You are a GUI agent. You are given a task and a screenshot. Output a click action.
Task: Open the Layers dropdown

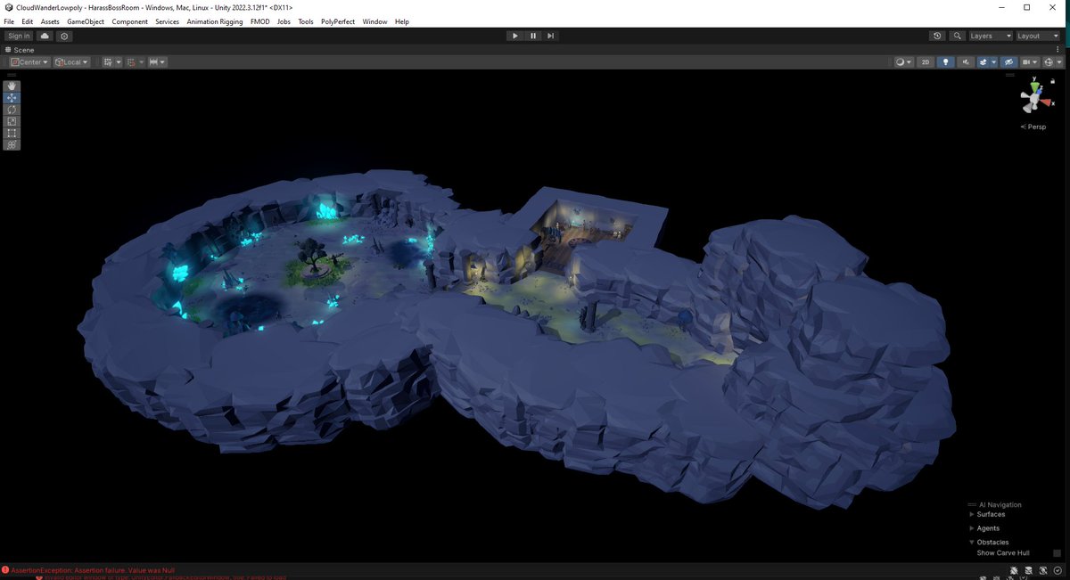pos(991,36)
